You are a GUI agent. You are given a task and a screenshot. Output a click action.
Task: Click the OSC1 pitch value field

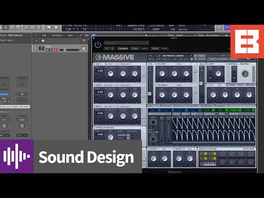[100, 71]
